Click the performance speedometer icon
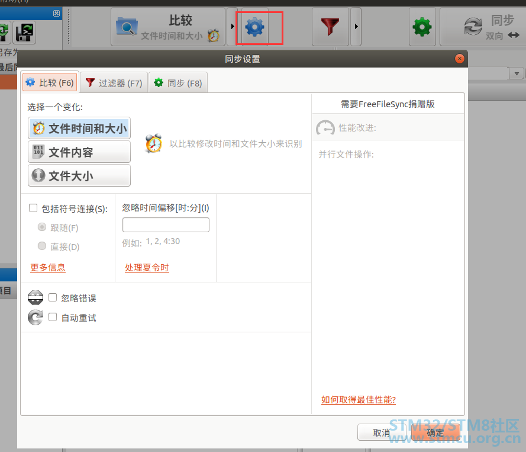 click(325, 127)
